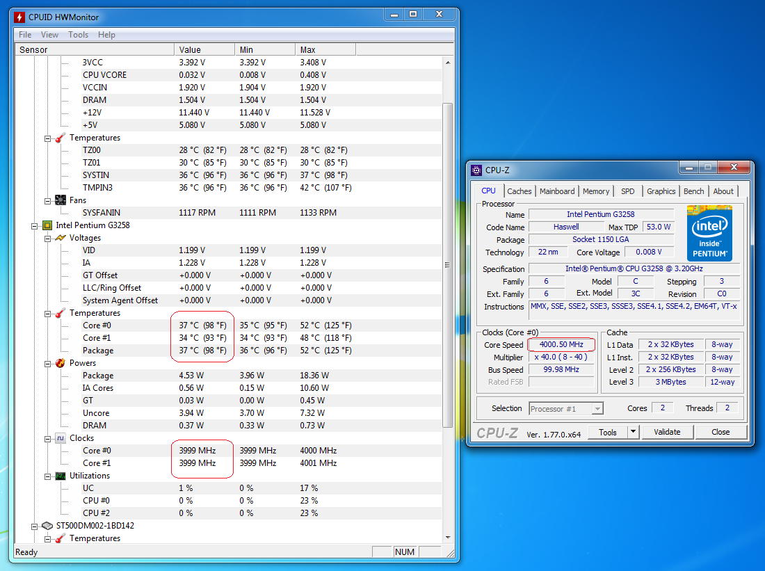Click the Validate button in CPU-Z

click(667, 432)
